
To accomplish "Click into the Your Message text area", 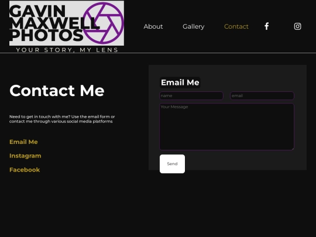I will (x=226, y=126).
